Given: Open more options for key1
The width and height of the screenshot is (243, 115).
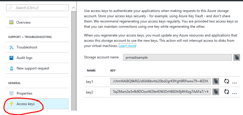Looking at the screenshot, I should [x=235, y=83].
